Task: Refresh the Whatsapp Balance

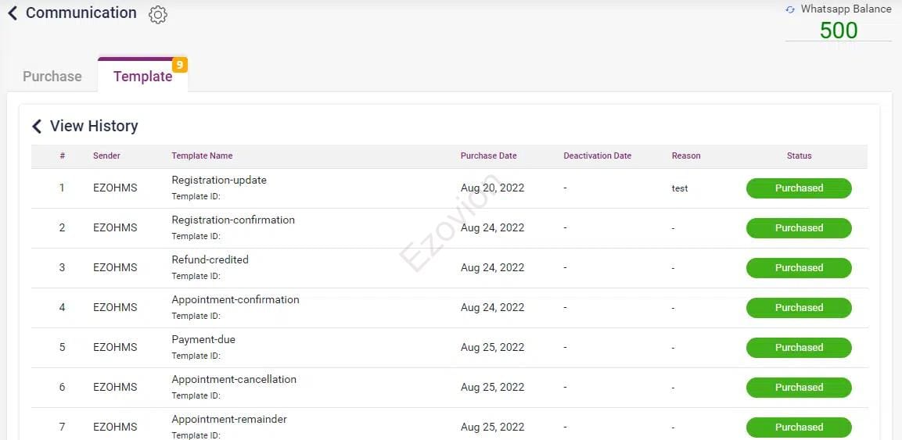Action: coord(790,9)
